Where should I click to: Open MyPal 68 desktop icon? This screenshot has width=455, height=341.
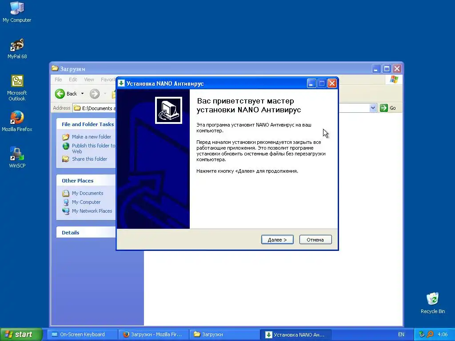(x=17, y=49)
